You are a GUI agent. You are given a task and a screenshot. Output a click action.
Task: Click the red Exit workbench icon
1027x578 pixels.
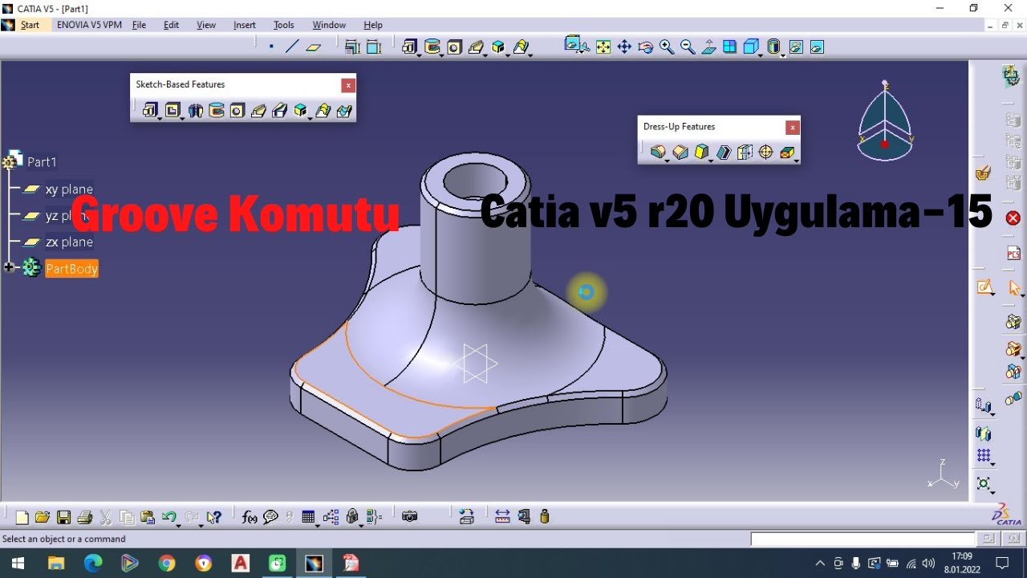coord(1013,218)
